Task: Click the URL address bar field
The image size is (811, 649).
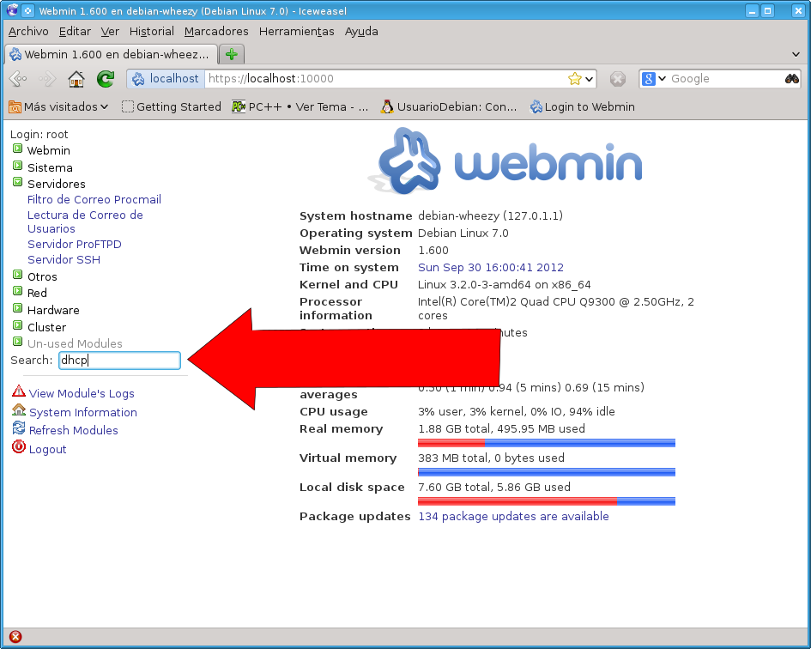Action: point(385,79)
